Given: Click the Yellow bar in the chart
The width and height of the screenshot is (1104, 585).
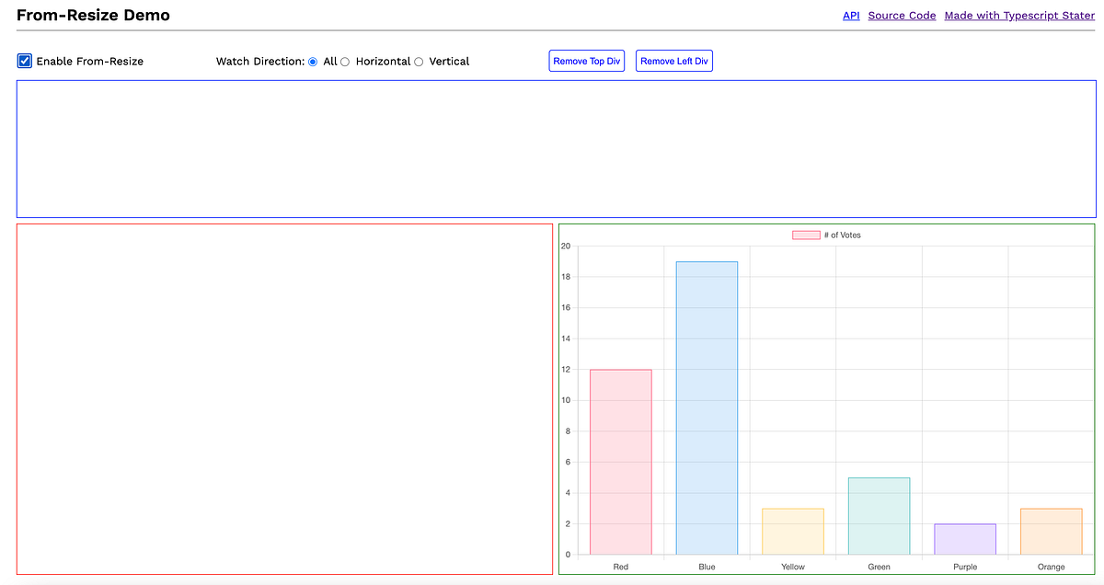Looking at the screenshot, I should (792, 532).
